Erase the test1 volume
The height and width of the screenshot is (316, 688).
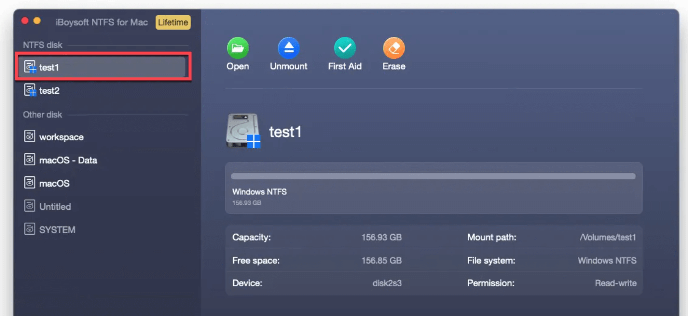[394, 54]
